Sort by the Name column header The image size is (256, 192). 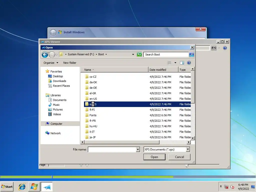[x=114, y=70]
